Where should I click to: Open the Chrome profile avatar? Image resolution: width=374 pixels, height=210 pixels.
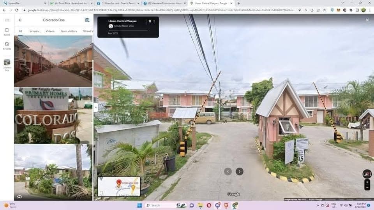tap(363, 10)
